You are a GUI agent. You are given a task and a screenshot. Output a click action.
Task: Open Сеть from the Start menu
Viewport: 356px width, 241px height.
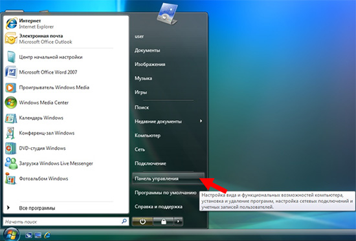tap(140, 150)
